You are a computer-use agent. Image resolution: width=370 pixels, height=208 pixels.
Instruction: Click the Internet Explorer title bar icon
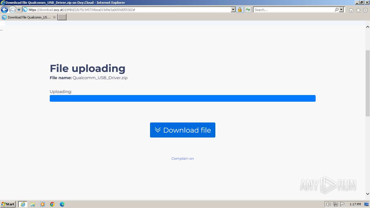(x=3, y=3)
